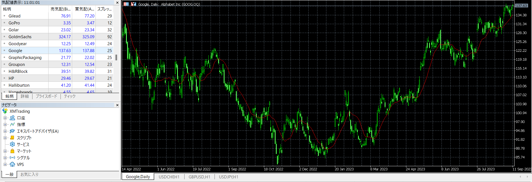This screenshot has width=532, height=182.
Task: Click the chart title 'Google, Daily: Alphabet Inc'
Action: (x=169, y=4)
